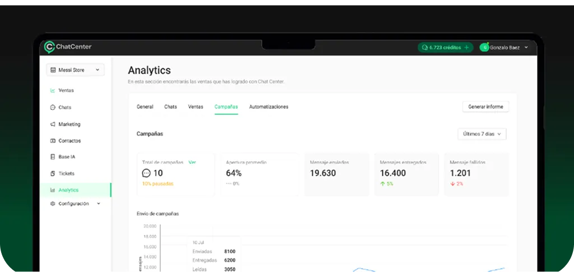Open Ventas from the sidebar icon
The height and width of the screenshot is (277, 574).
pyautogui.click(x=53, y=90)
